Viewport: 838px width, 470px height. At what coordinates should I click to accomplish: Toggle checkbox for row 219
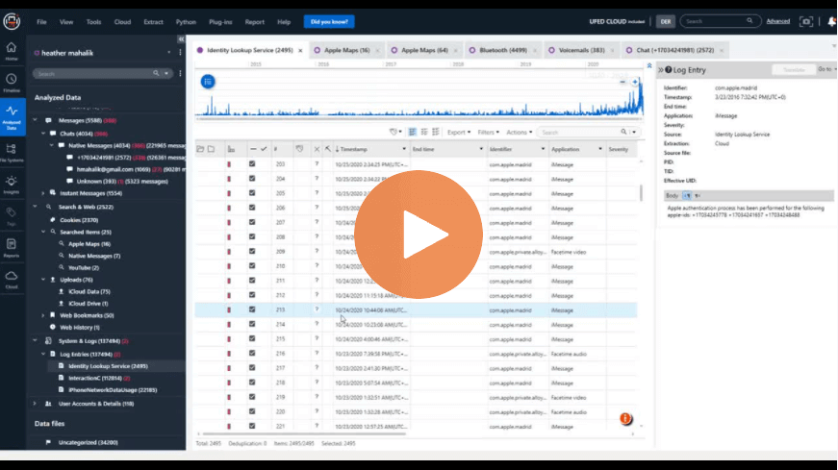[252, 397]
